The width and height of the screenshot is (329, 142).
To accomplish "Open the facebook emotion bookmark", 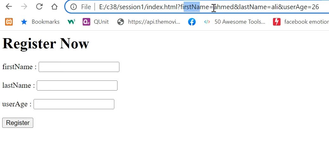I will (301, 22).
